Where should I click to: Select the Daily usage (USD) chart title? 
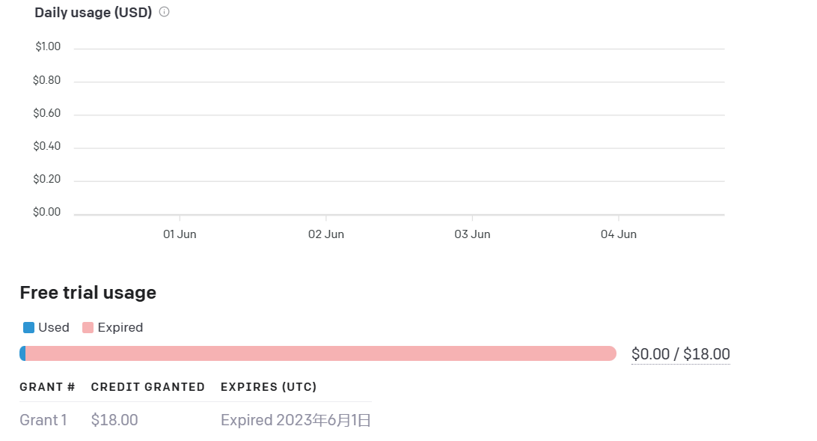93,12
